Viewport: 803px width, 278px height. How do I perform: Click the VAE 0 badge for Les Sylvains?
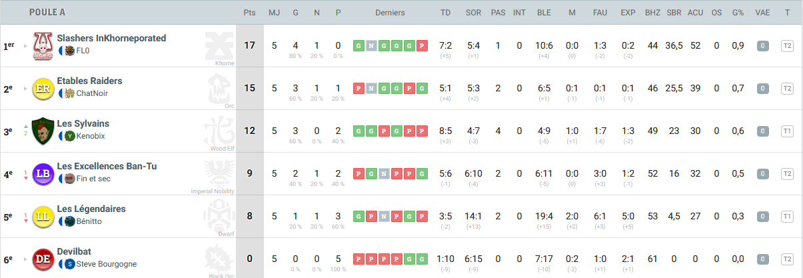[x=762, y=131]
